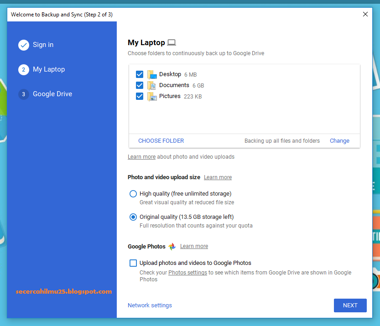Uncheck the Pictures folder checkbox
The width and height of the screenshot is (380, 326).
coord(140,96)
